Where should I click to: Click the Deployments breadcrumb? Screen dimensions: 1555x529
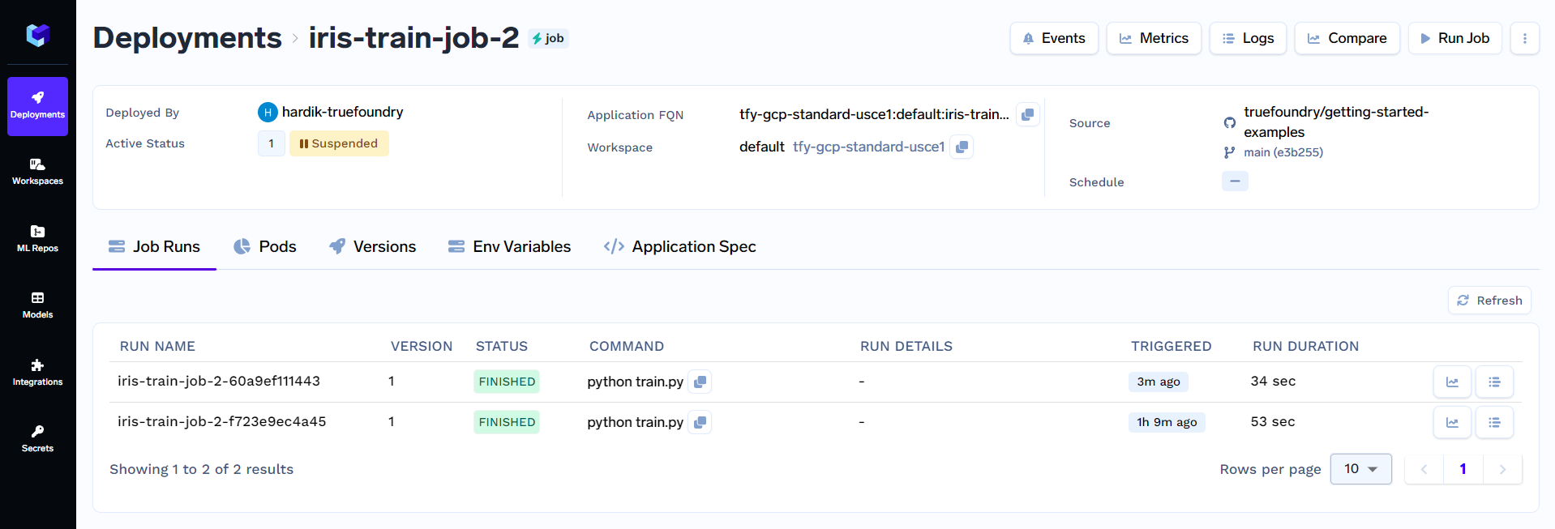187,38
